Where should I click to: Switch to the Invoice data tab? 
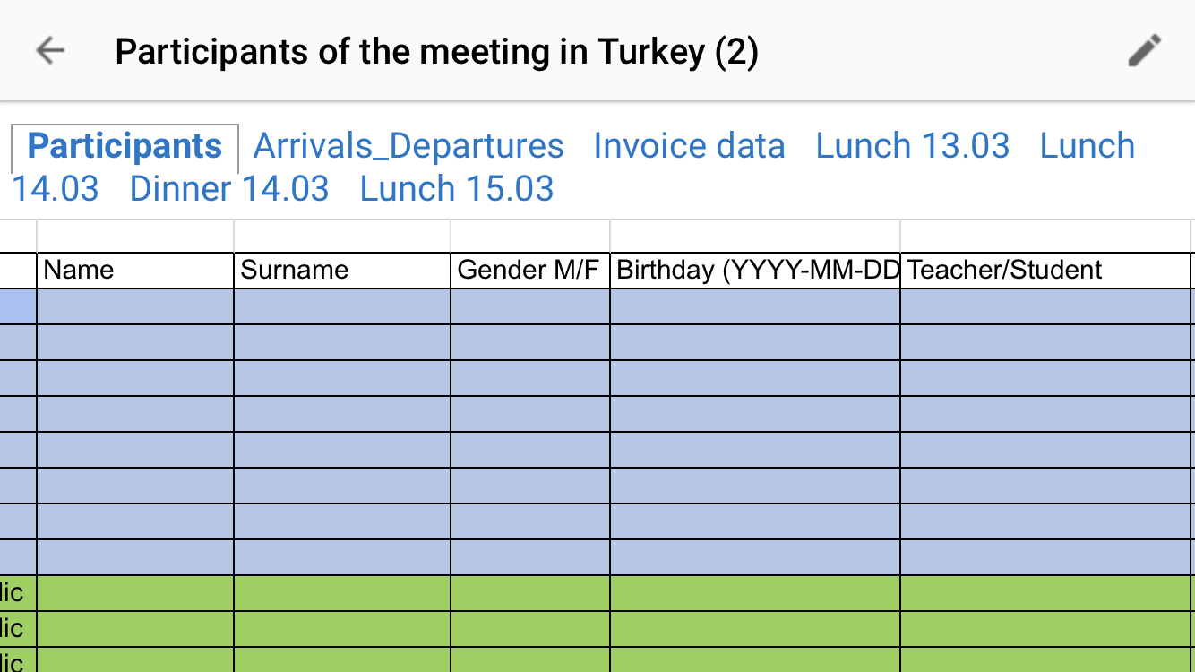click(x=689, y=146)
